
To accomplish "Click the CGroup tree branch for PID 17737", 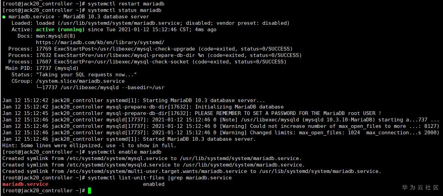I will [100, 87].
